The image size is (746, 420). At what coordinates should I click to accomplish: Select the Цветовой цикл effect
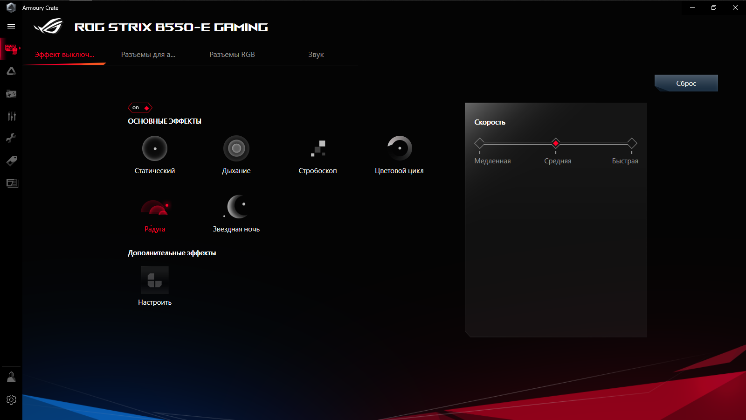399,155
